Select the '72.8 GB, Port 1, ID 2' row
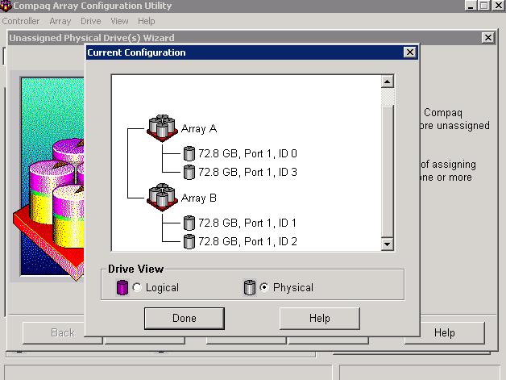Viewport: 506px width, 380px height. [x=247, y=241]
